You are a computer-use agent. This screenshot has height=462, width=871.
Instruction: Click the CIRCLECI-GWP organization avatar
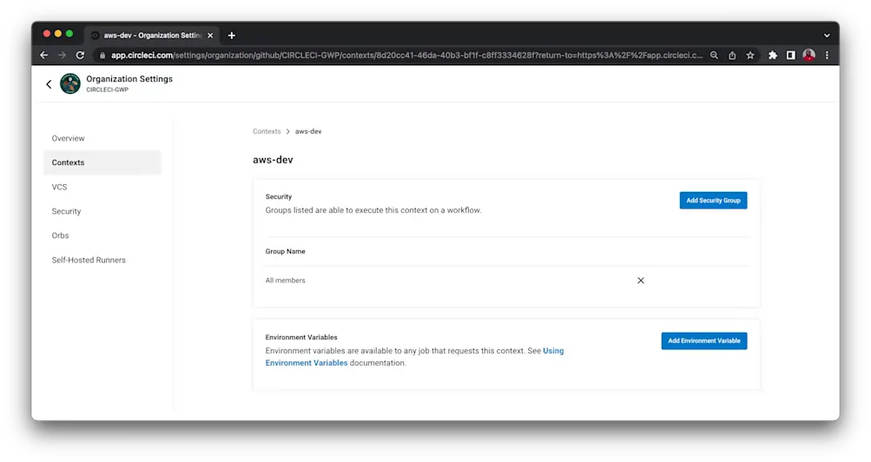(x=70, y=84)
